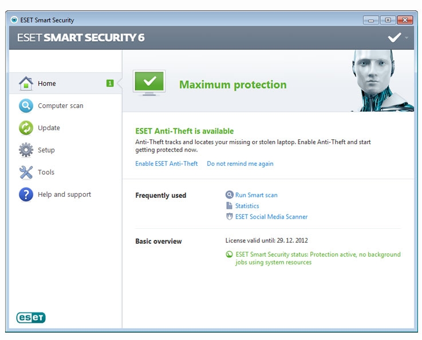The width and height of the screenshot is (422, 340).
Task: Open the Help and support section
Action: pyautogui.click(x=65, y=194)
